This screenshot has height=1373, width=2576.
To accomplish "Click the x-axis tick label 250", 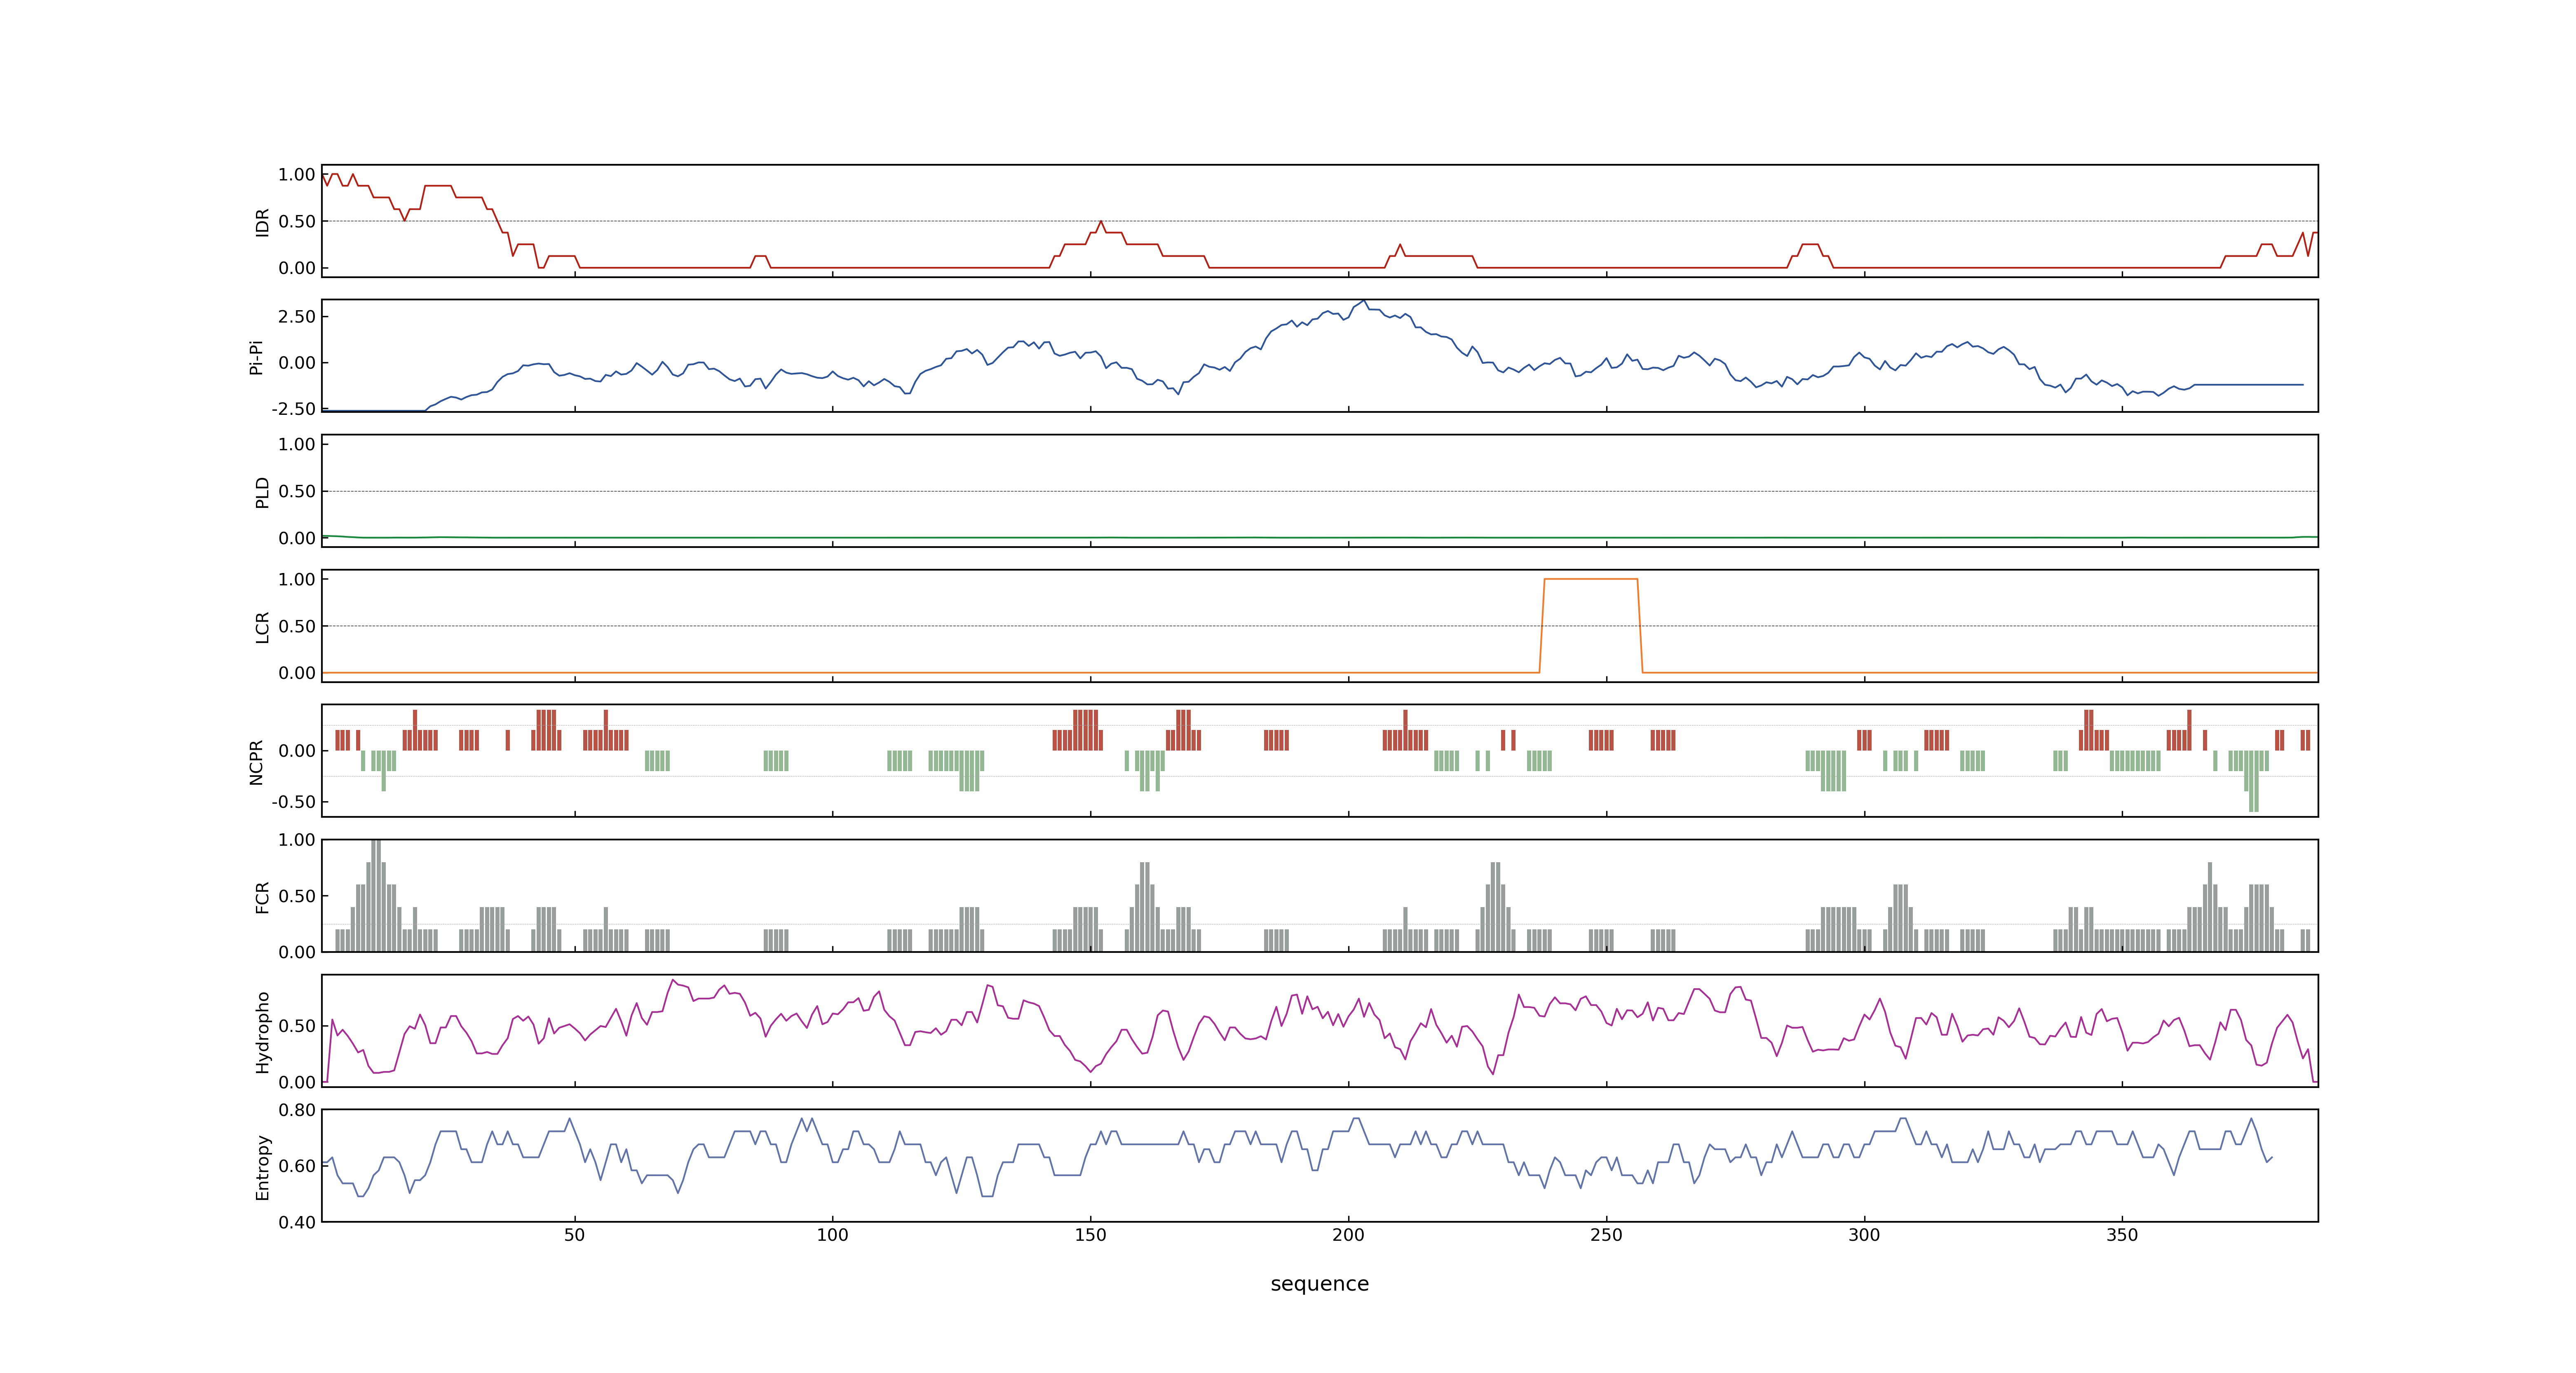I will click(x=1606, y=1235).
